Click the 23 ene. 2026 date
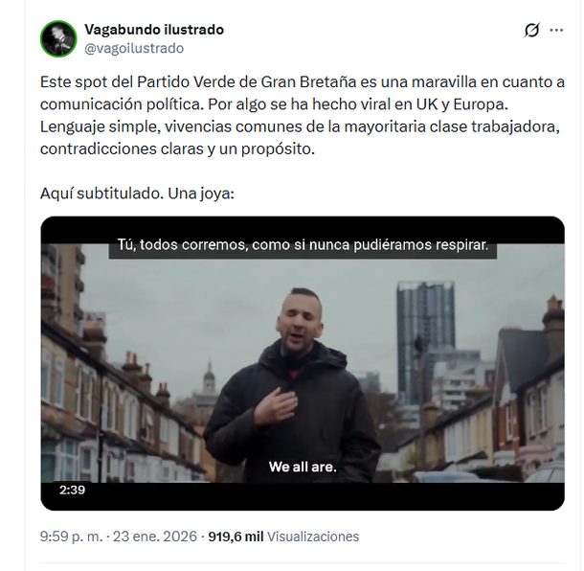Image resolution: width=584 pixels, height=571 pixels. coord(155,537)
